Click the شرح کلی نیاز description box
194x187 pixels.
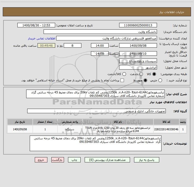pyautogui.click(x=95, y=94)
